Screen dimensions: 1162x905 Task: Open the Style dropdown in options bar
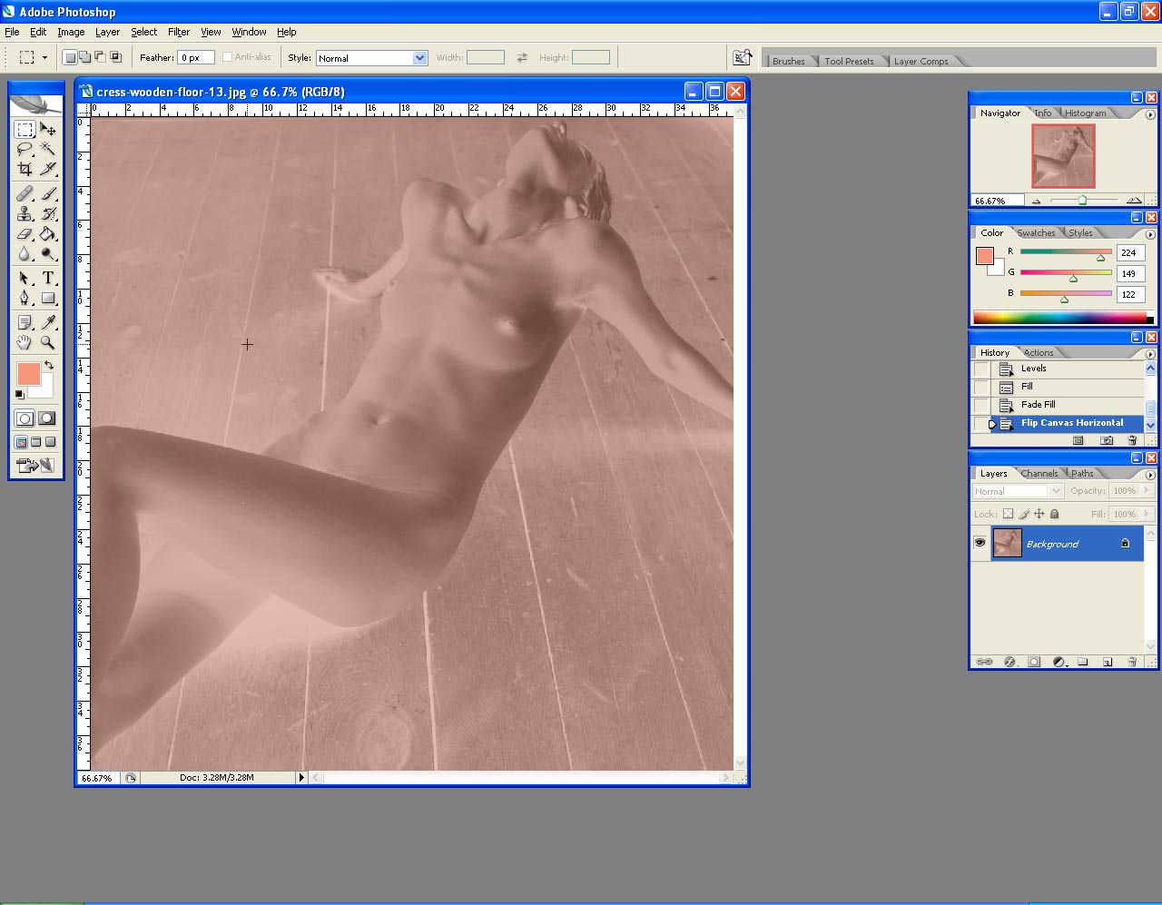point(419,58)
